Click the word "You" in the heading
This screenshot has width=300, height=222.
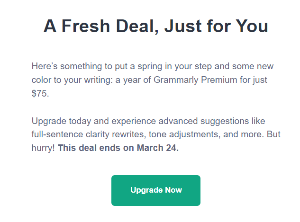(x=252, y=26)
